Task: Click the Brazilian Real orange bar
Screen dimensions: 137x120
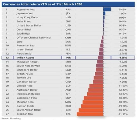Action: click(x=90, y=114)
